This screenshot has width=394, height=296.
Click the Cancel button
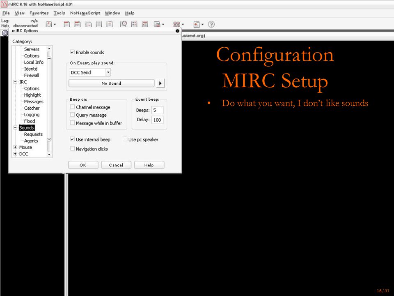pos(116,165)
